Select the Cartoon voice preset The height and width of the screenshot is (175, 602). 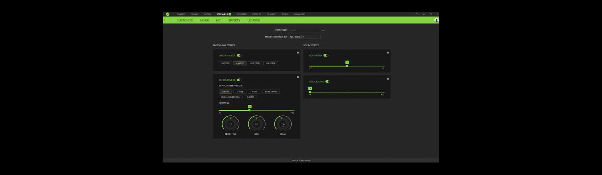point(225,63)
